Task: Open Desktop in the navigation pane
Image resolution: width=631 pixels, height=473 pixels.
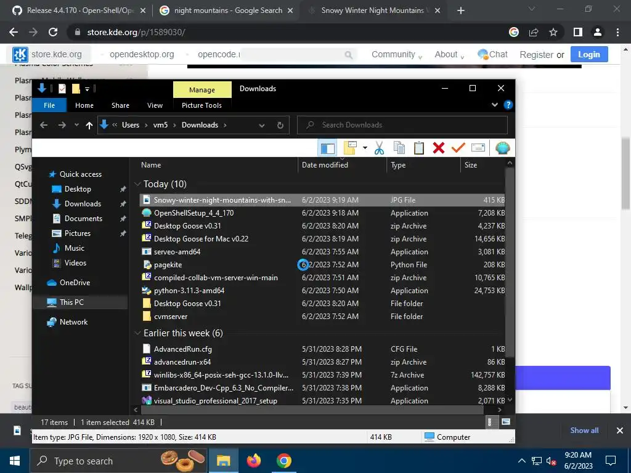Action: (x=77, y=189)
